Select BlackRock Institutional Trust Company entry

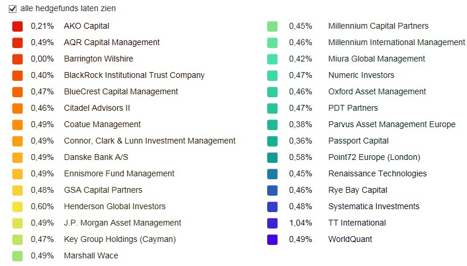pos(134,76)
